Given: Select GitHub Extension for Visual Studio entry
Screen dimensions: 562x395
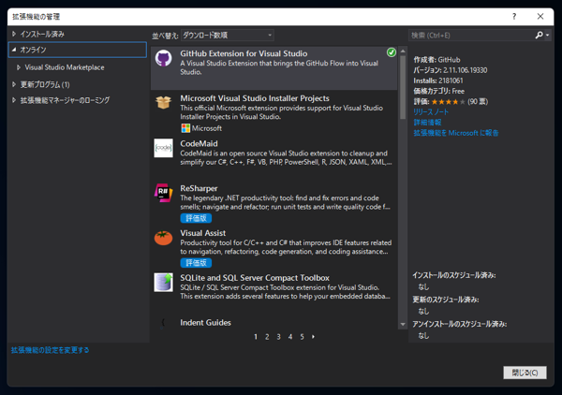Looking at the screenshot, I should 274,68.
